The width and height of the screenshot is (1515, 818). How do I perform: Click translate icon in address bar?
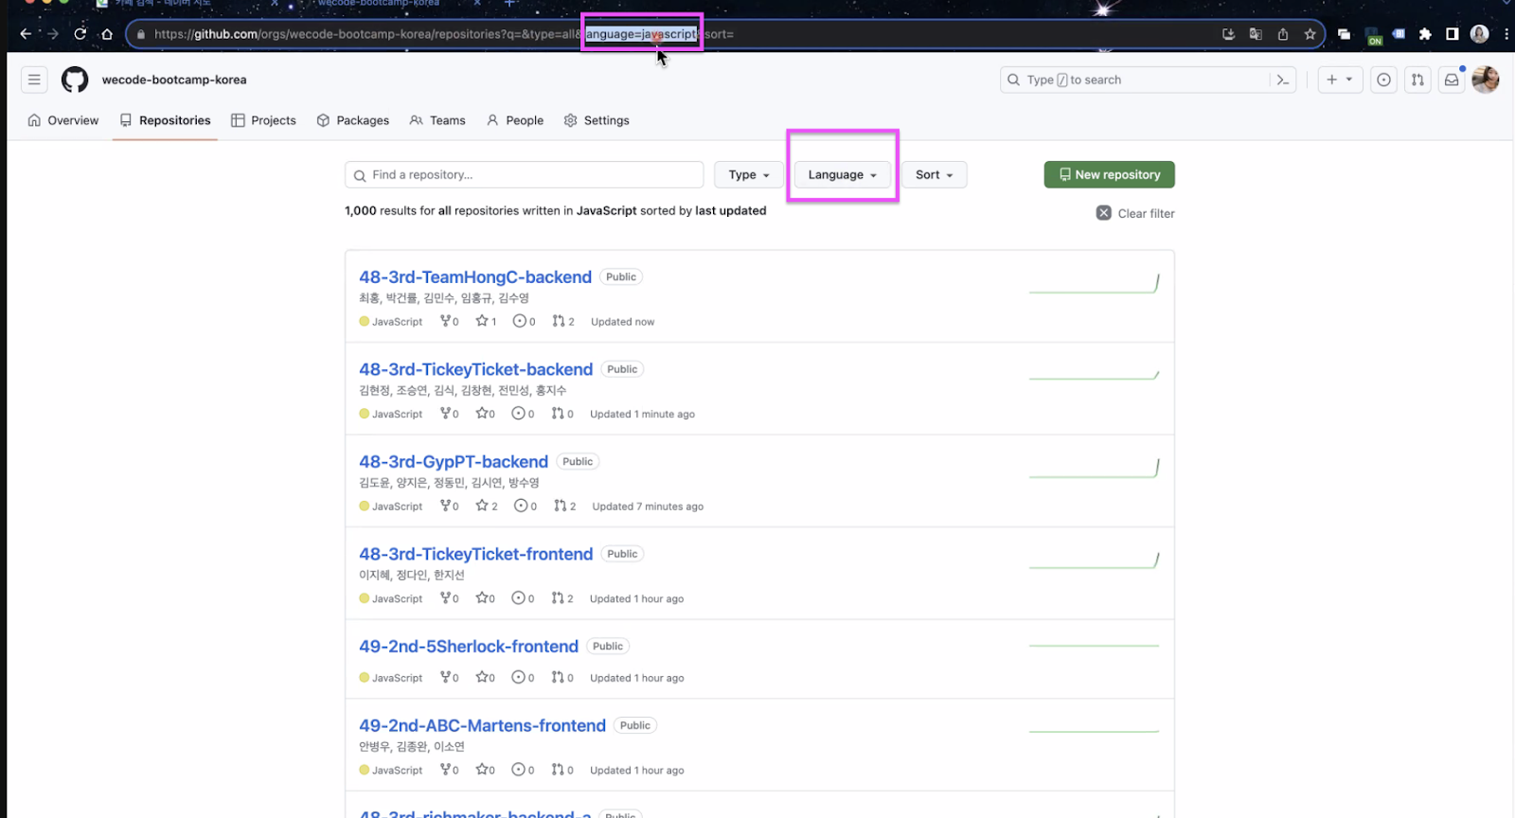coord(1256,34)
